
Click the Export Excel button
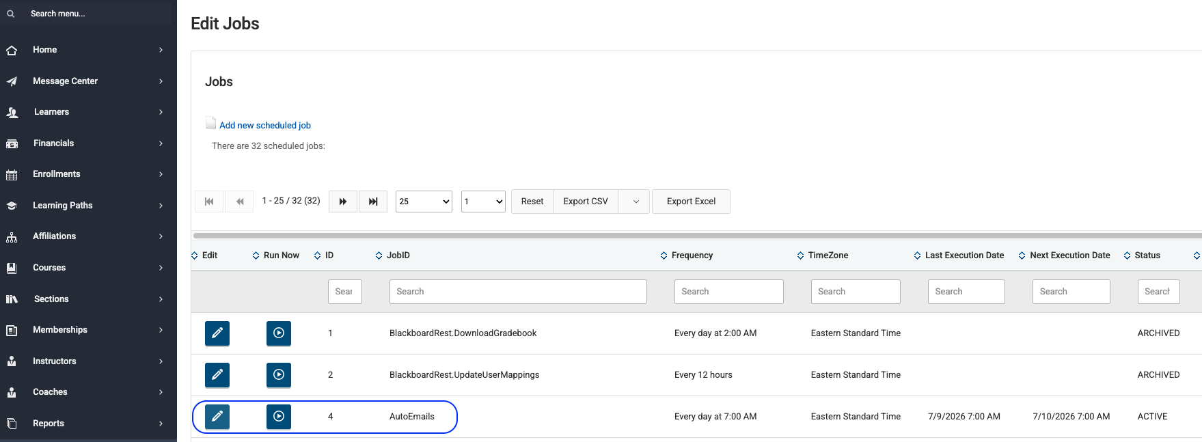tap(691, 202)
